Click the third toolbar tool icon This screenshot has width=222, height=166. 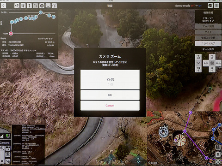[x=29, y=6]
